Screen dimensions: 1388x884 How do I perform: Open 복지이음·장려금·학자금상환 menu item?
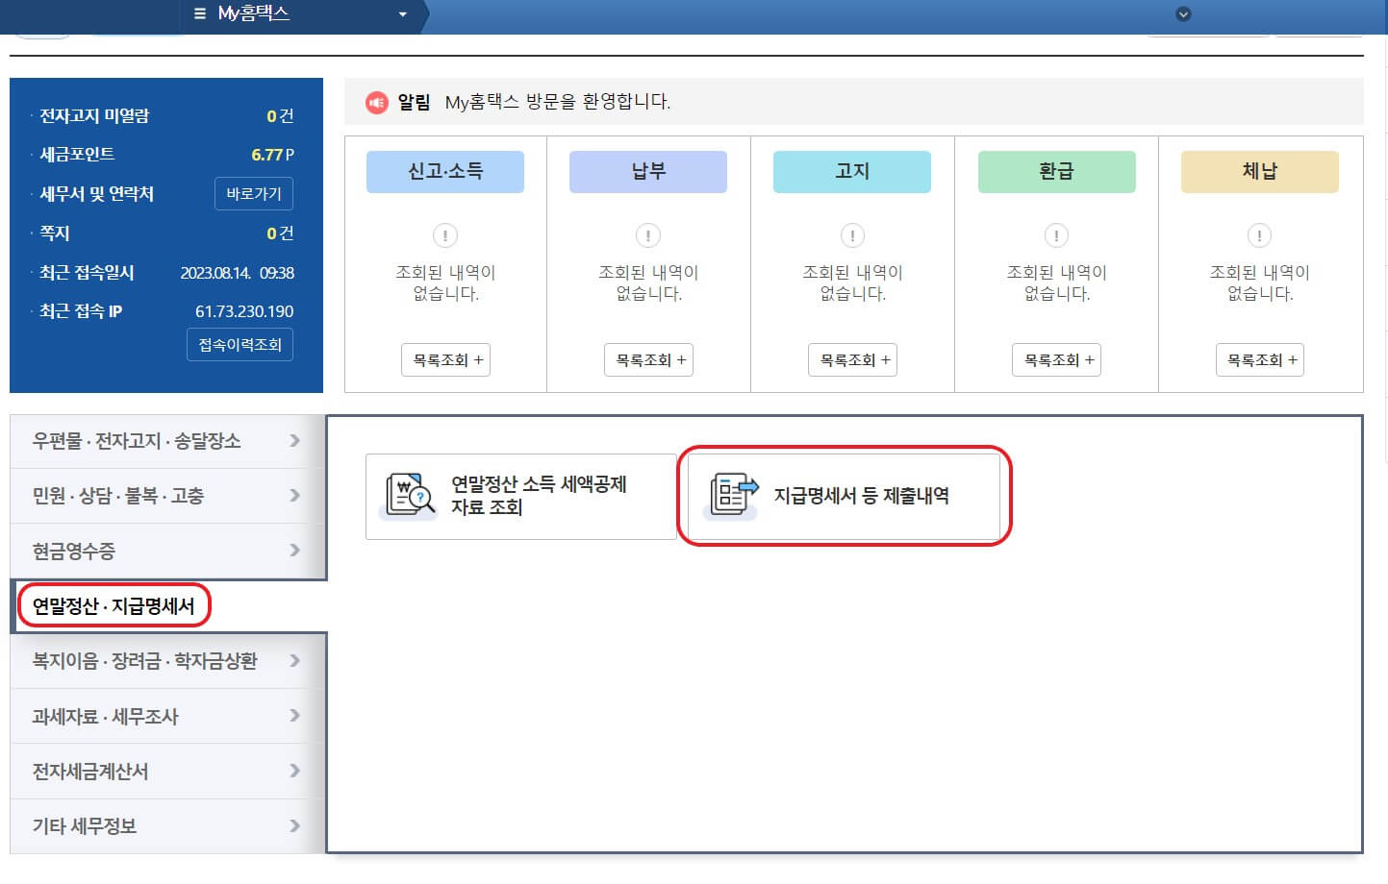pyautogui.click(x=168, y=661)
